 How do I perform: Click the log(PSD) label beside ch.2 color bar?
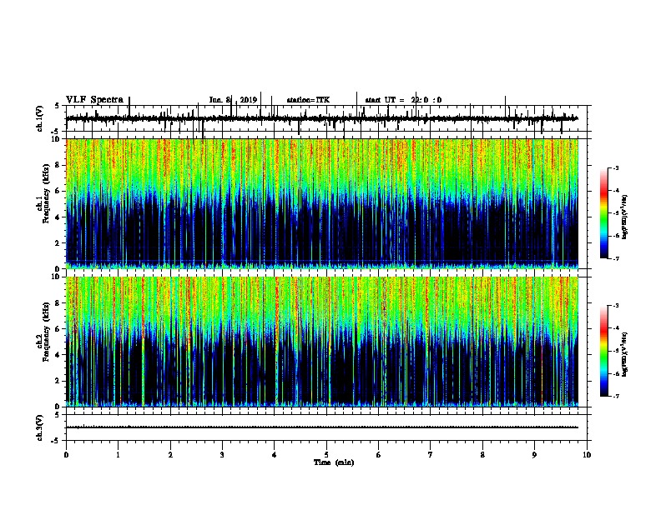pos(625,354)
